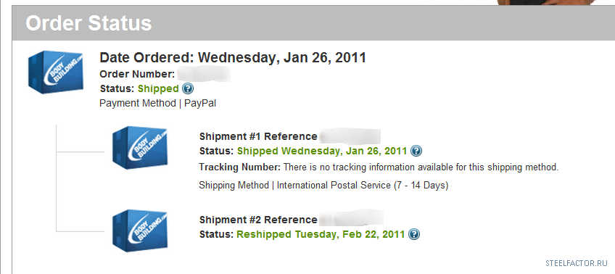615x274 pixels.
Task: Open help icon beside Shipped Wednesday, Jan 26
Action: tap(416, 151)
